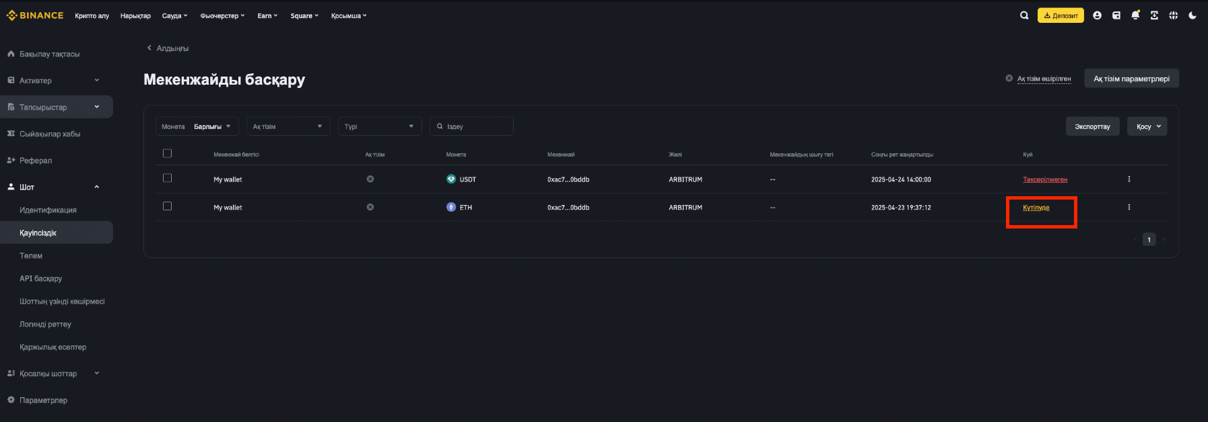Click the Параметрлер gear icon
1208x422 pixels.
coord(11,400)
